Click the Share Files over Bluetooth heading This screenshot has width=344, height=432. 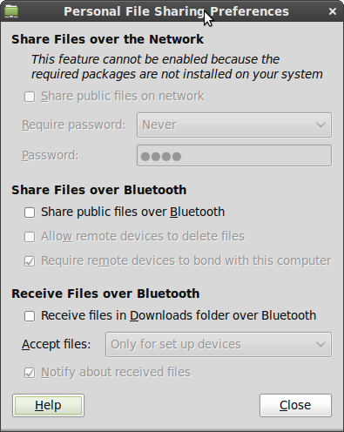99,190
